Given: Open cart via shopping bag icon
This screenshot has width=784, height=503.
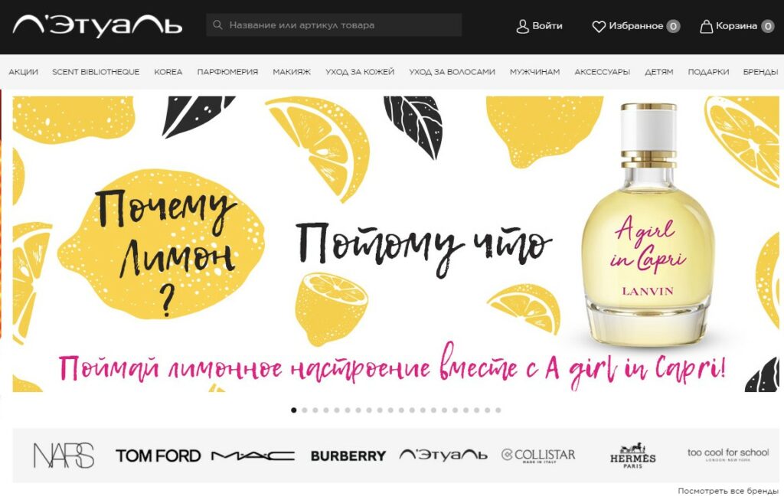Looking at the screenshot, I should [x=706, y=26].
